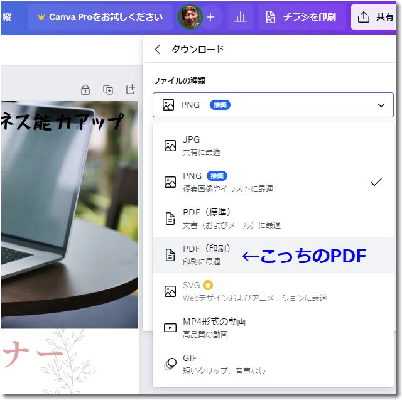Select MP4形式の動画 option
This screenshot has width=402, height=400.
coord(273,328)
